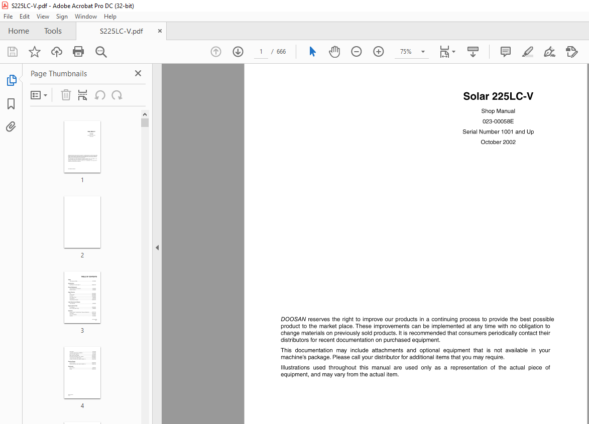
Task: Delete the selected page with the trash icon
Action: click(66, 95)
